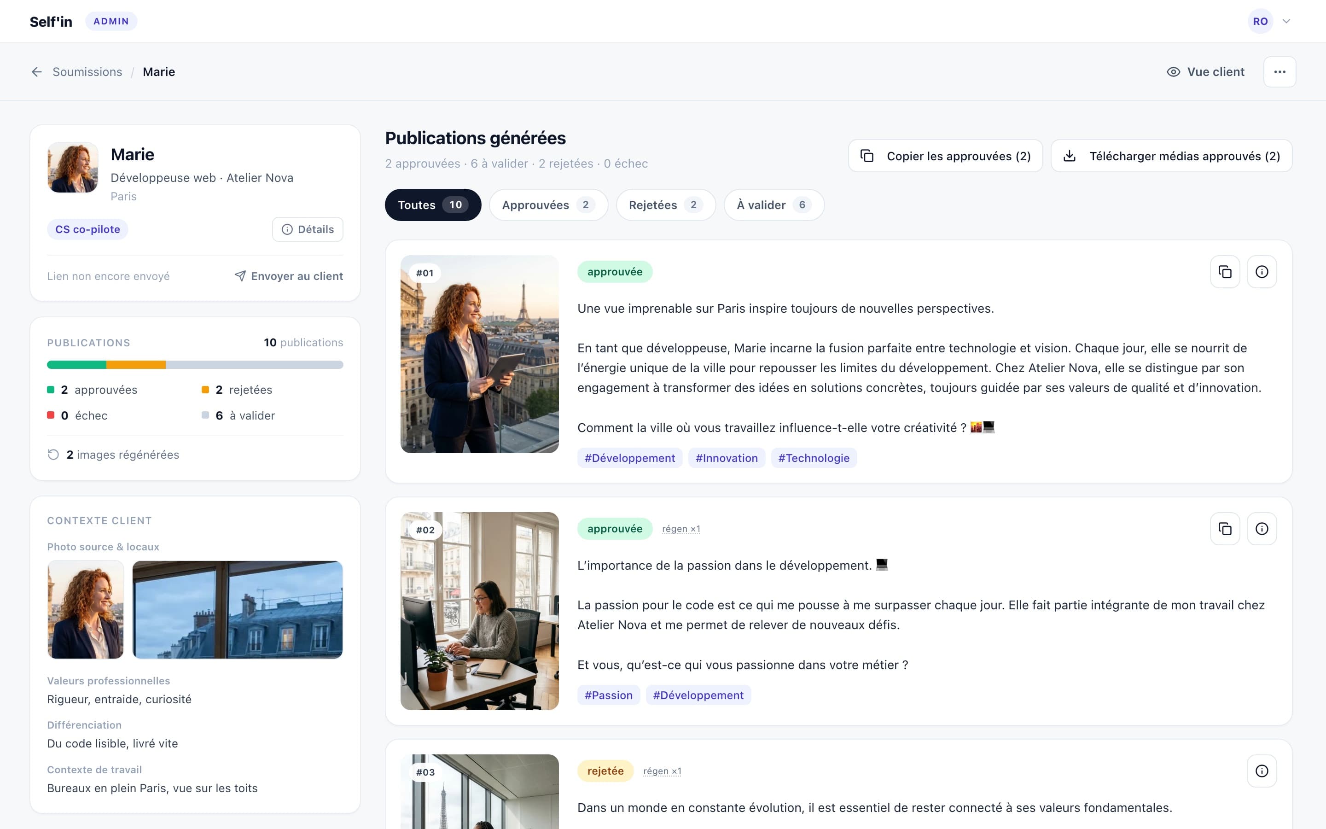
Task: Click the orange rejetées legend swatch
Action: tap(205, 390)
